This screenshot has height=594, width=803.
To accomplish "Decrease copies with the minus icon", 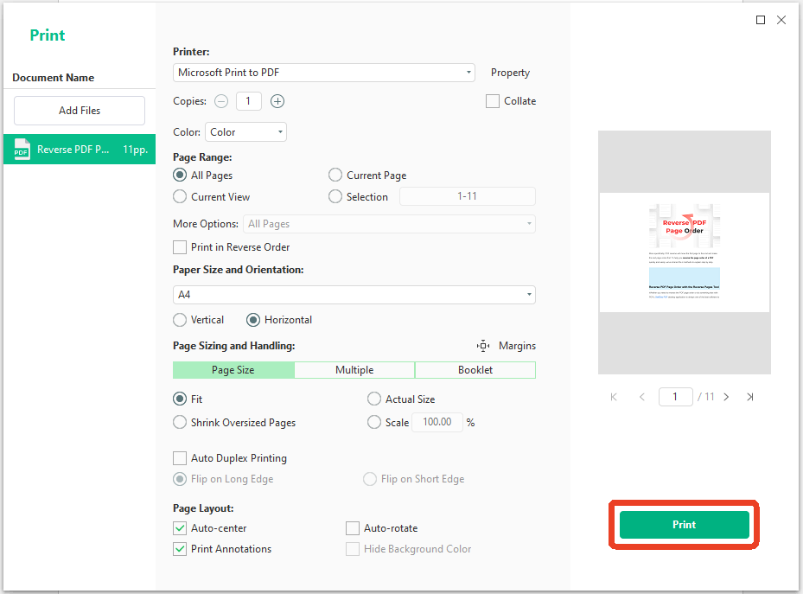I will [221, 101].
